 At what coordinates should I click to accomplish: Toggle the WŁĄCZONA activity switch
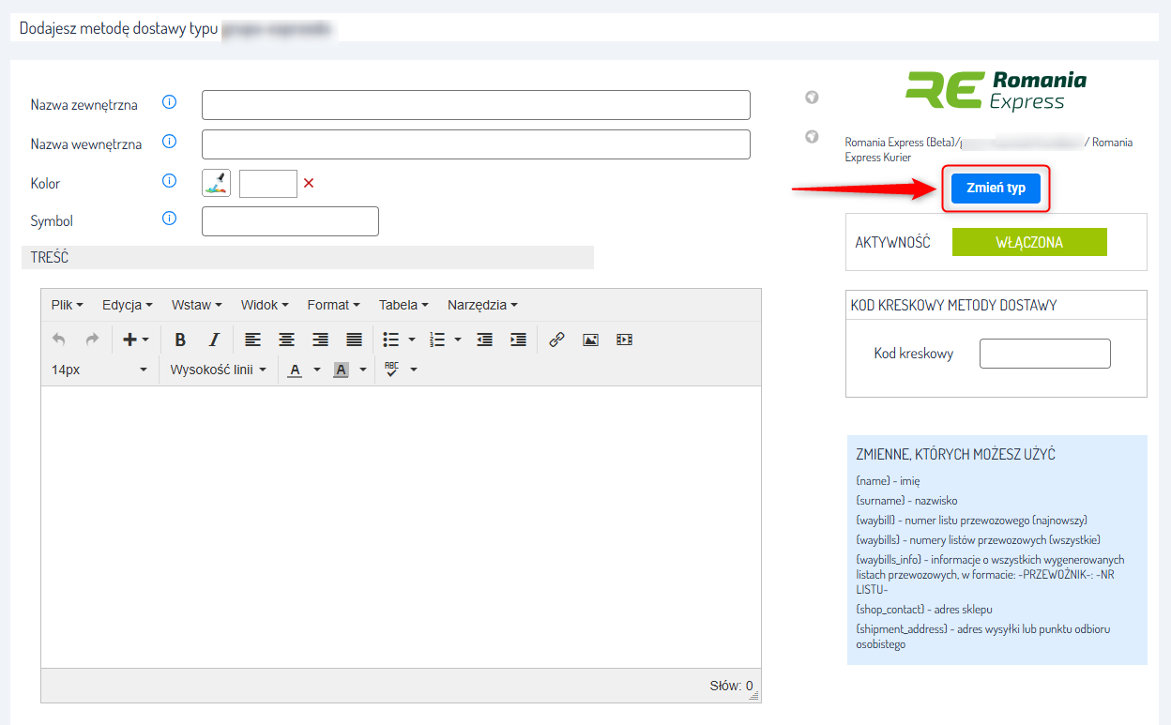click(x=1029, y=242)
